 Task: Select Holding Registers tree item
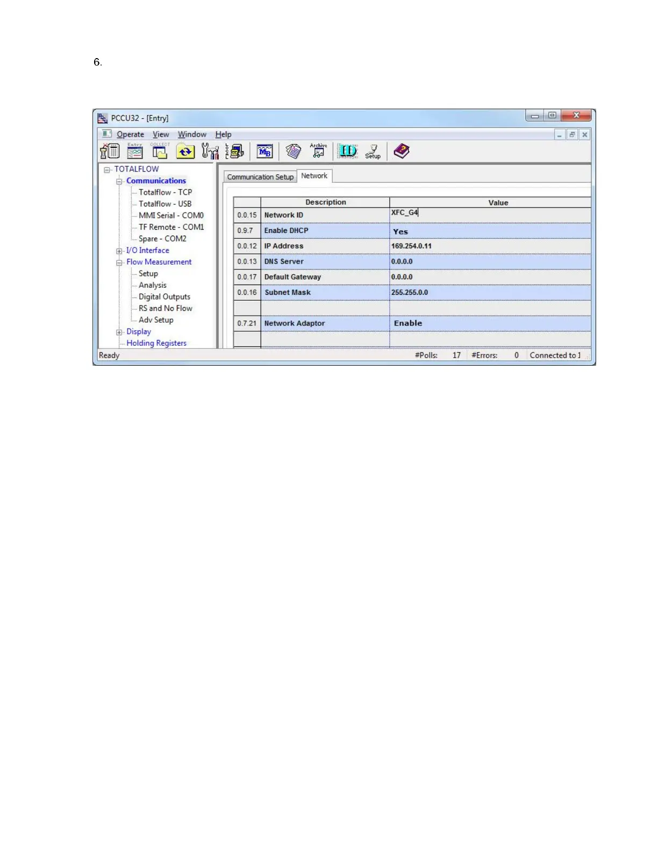click(156, 343)
